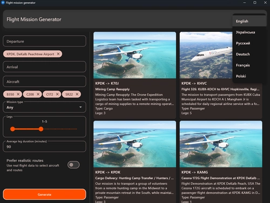Image resolution: width=270 pixels, height=203 pixels.
Task: Remove the KPDK DeKalb Peachtree Airport chip
Action: point(58,54)
